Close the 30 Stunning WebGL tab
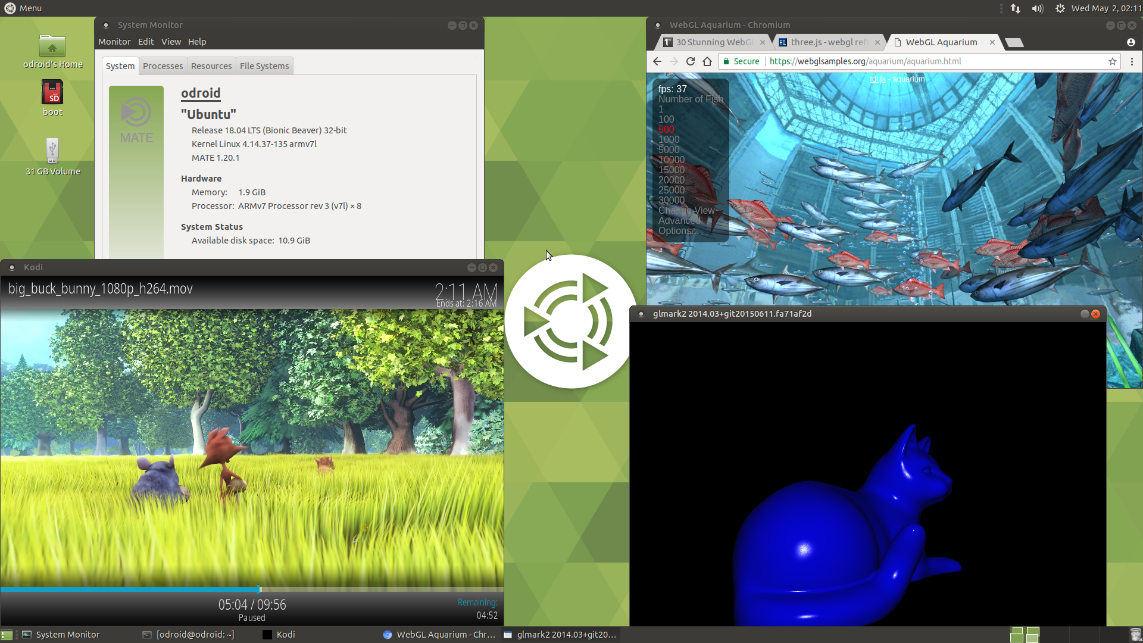This screenshot has width=1143, height=643. click(763, 42)
